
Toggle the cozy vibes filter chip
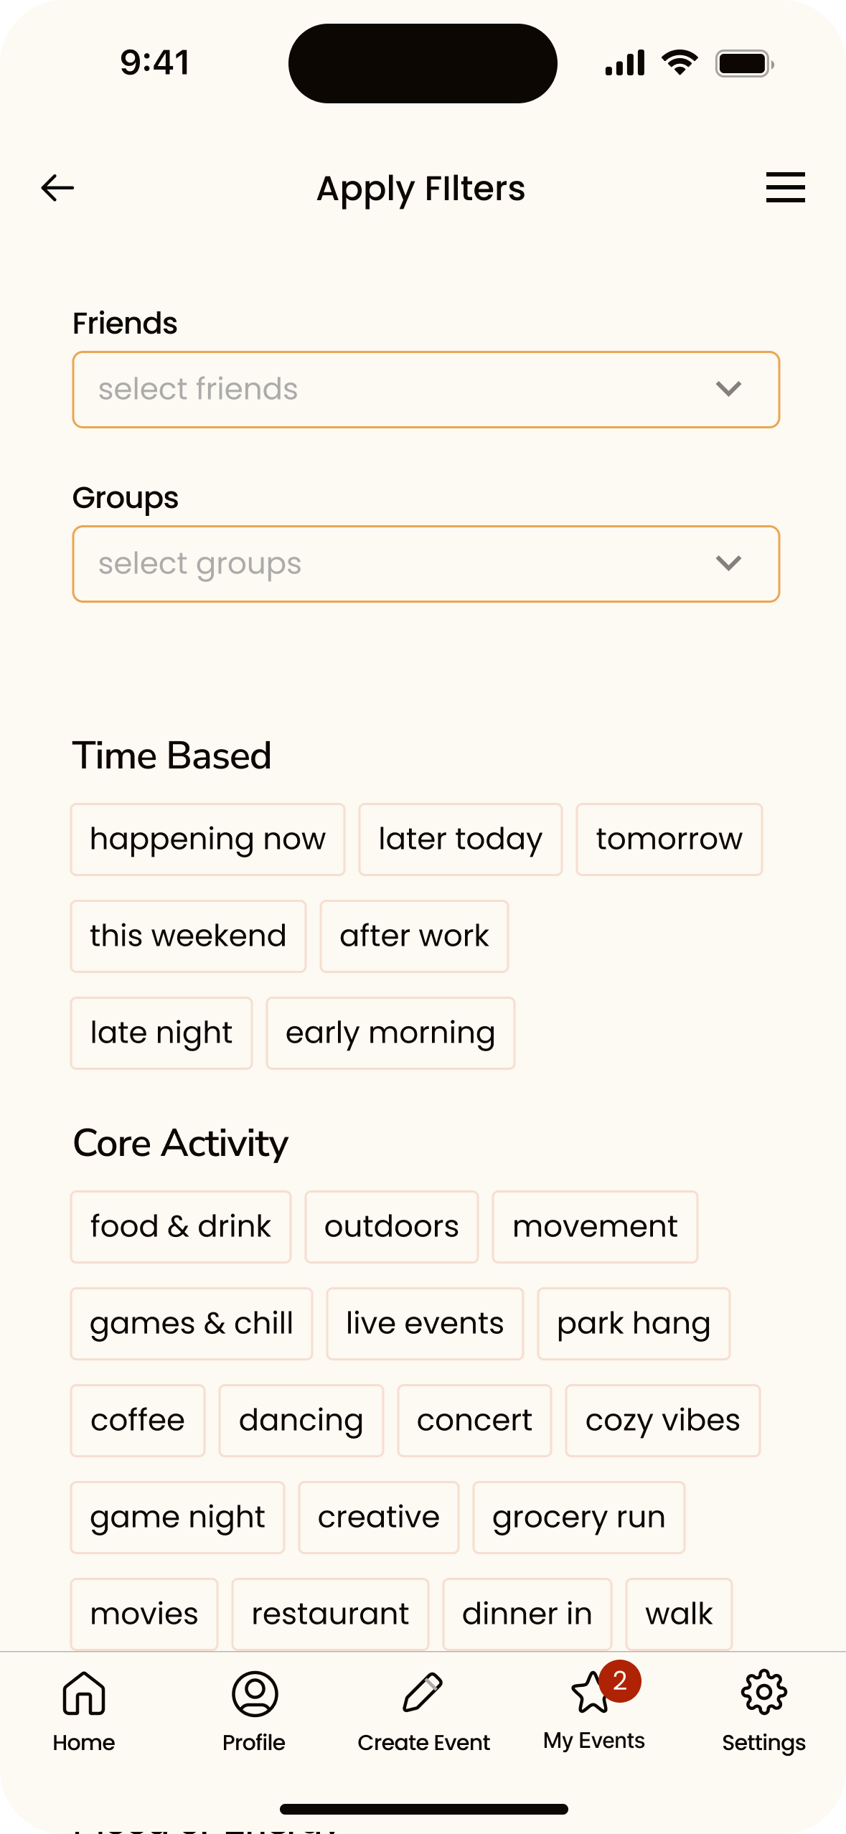coord(662,1421)
